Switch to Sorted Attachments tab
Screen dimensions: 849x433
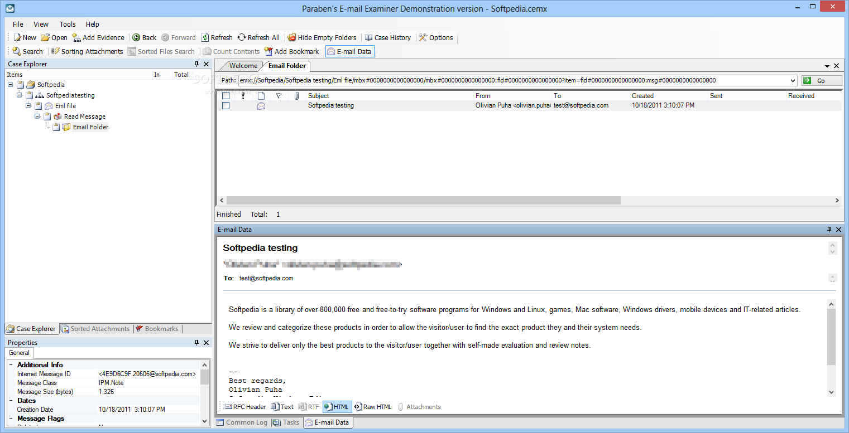pos(96,329)
